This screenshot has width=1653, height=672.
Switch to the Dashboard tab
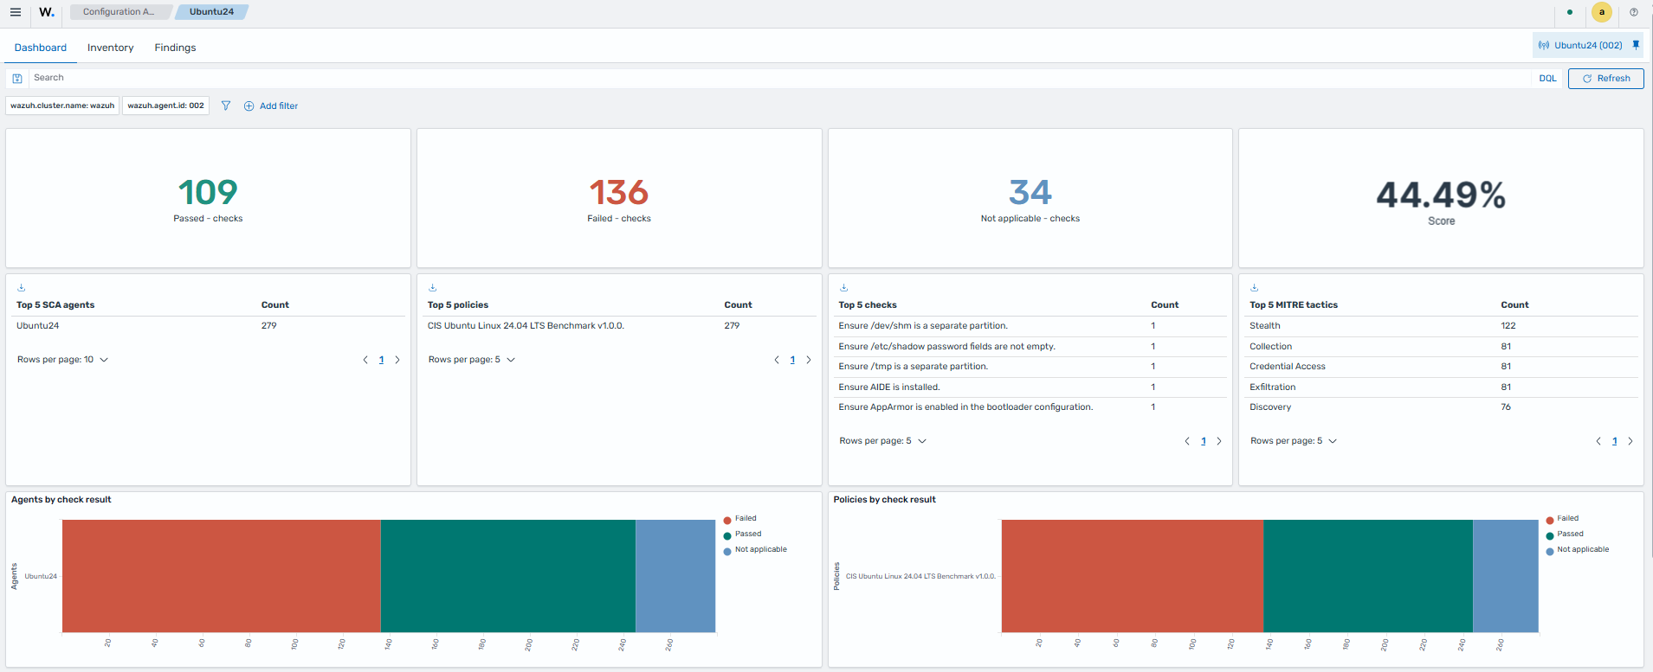(41, 48)
